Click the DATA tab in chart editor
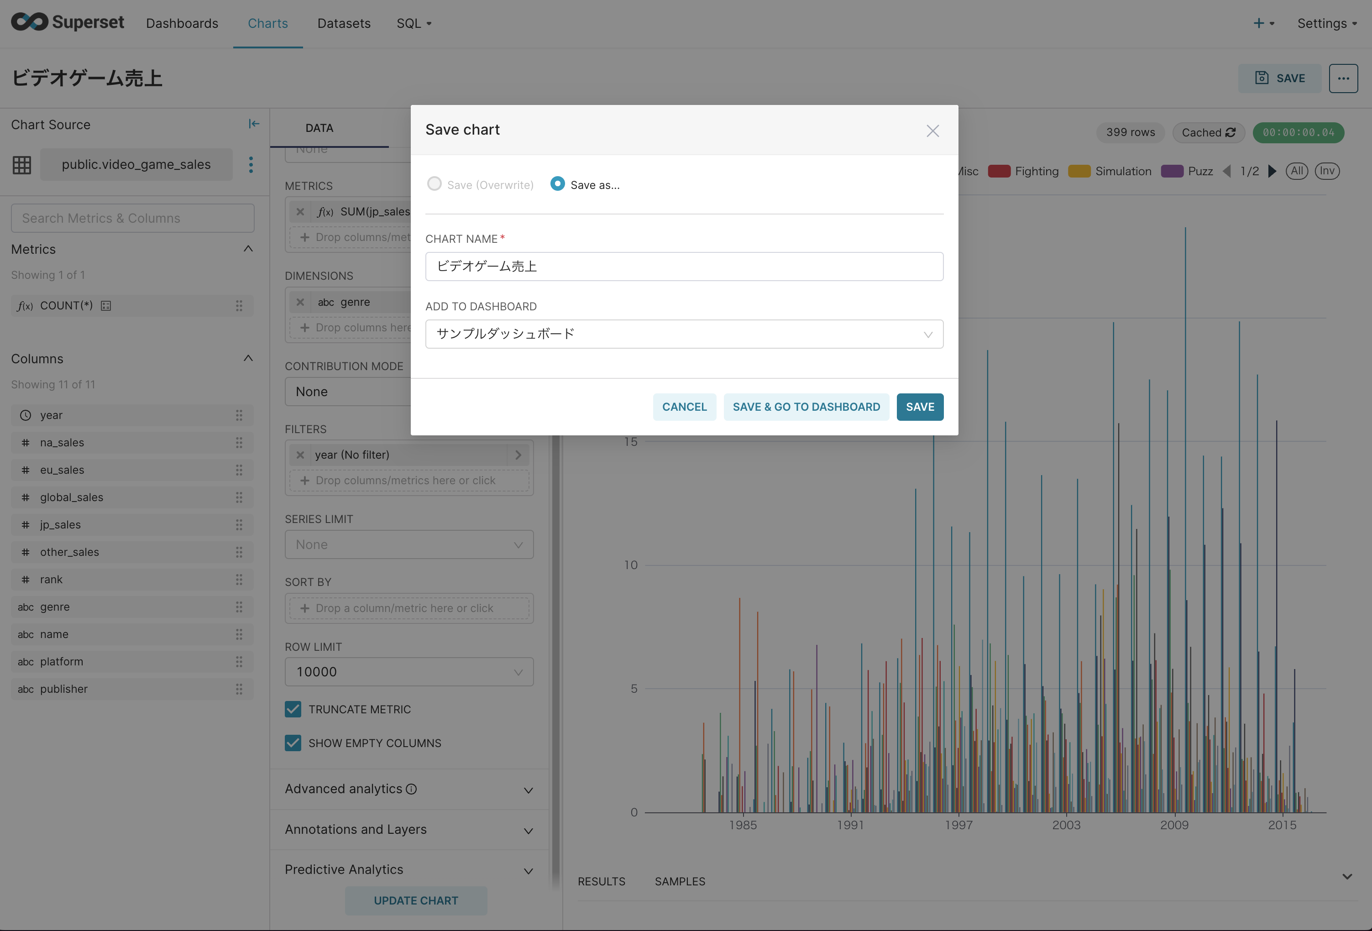This screenshot has height=931, width=1372. point(319,127)
